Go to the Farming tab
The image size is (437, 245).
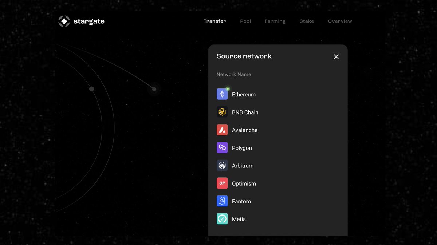tap(275, 21)
